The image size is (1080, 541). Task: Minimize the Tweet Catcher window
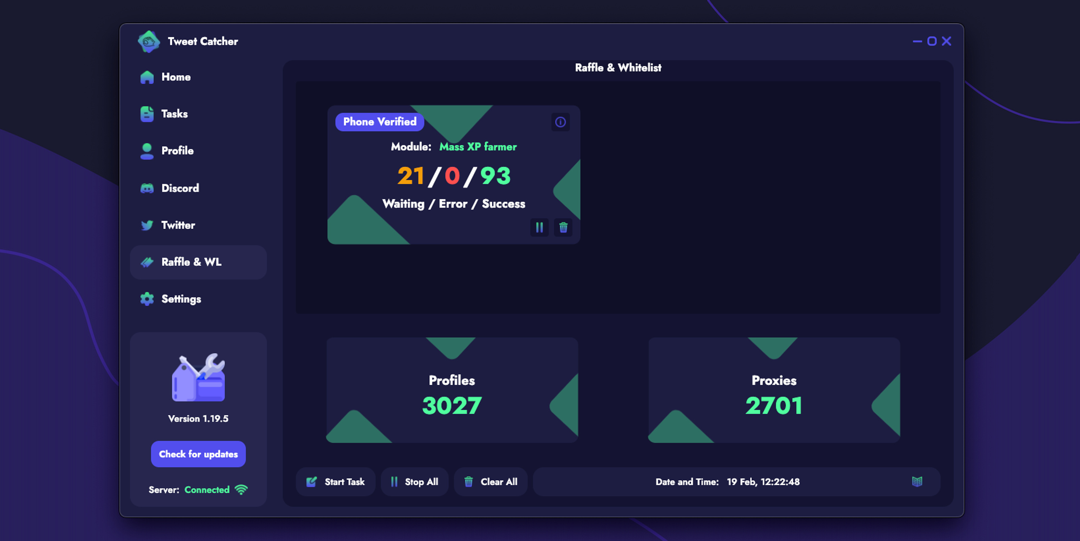pyautogui.click(x=917, y=41)
